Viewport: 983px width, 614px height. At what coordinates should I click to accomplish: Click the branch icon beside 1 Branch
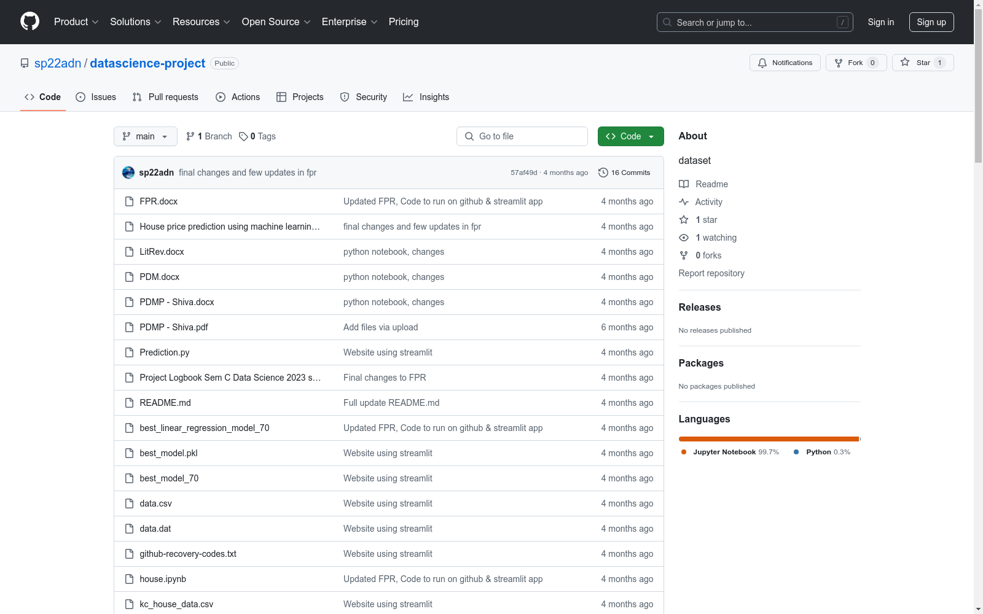[190, 136]
